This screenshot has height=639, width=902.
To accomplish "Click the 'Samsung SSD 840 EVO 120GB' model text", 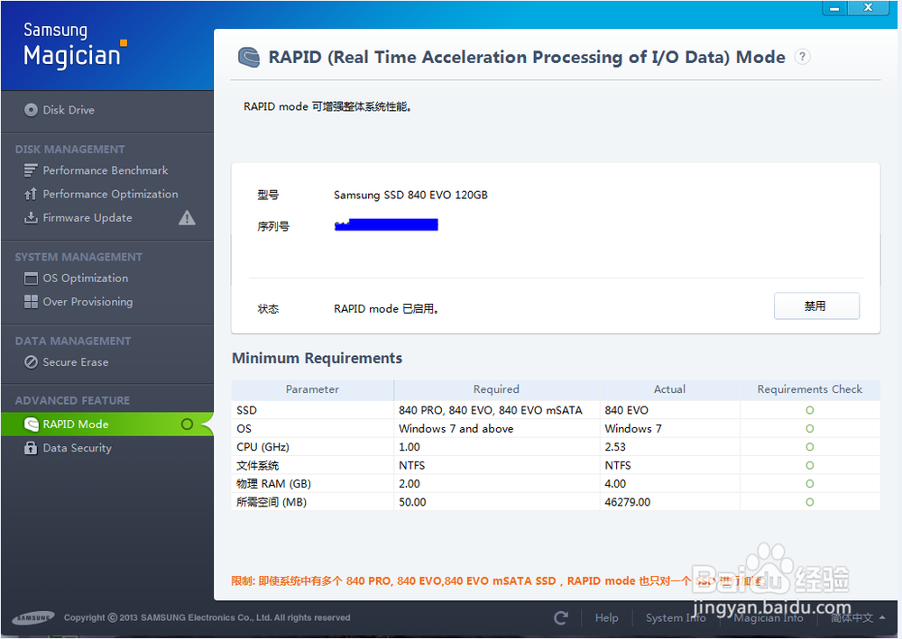I will pos(410,196).
